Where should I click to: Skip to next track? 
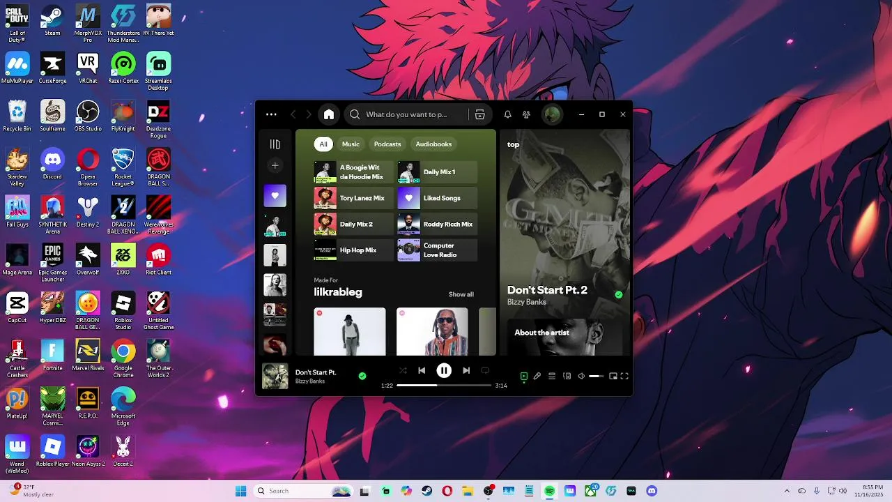466,371
